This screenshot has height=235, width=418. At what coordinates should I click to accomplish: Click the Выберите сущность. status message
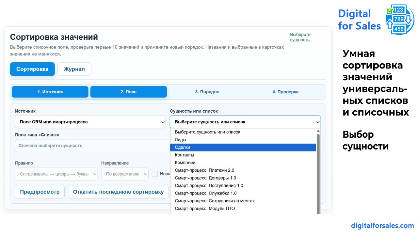point(300,37)
